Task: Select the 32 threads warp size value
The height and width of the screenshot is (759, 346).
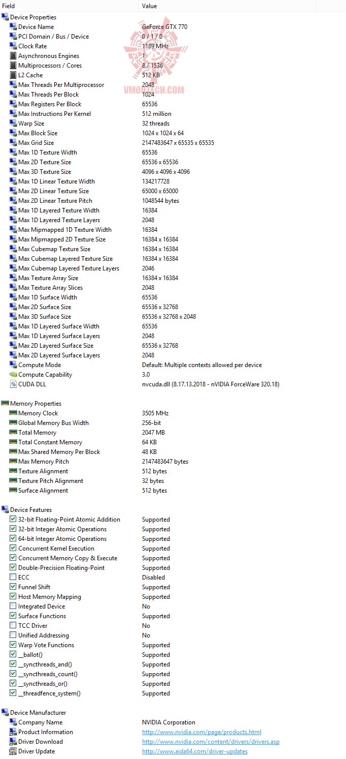Action: 156,124
